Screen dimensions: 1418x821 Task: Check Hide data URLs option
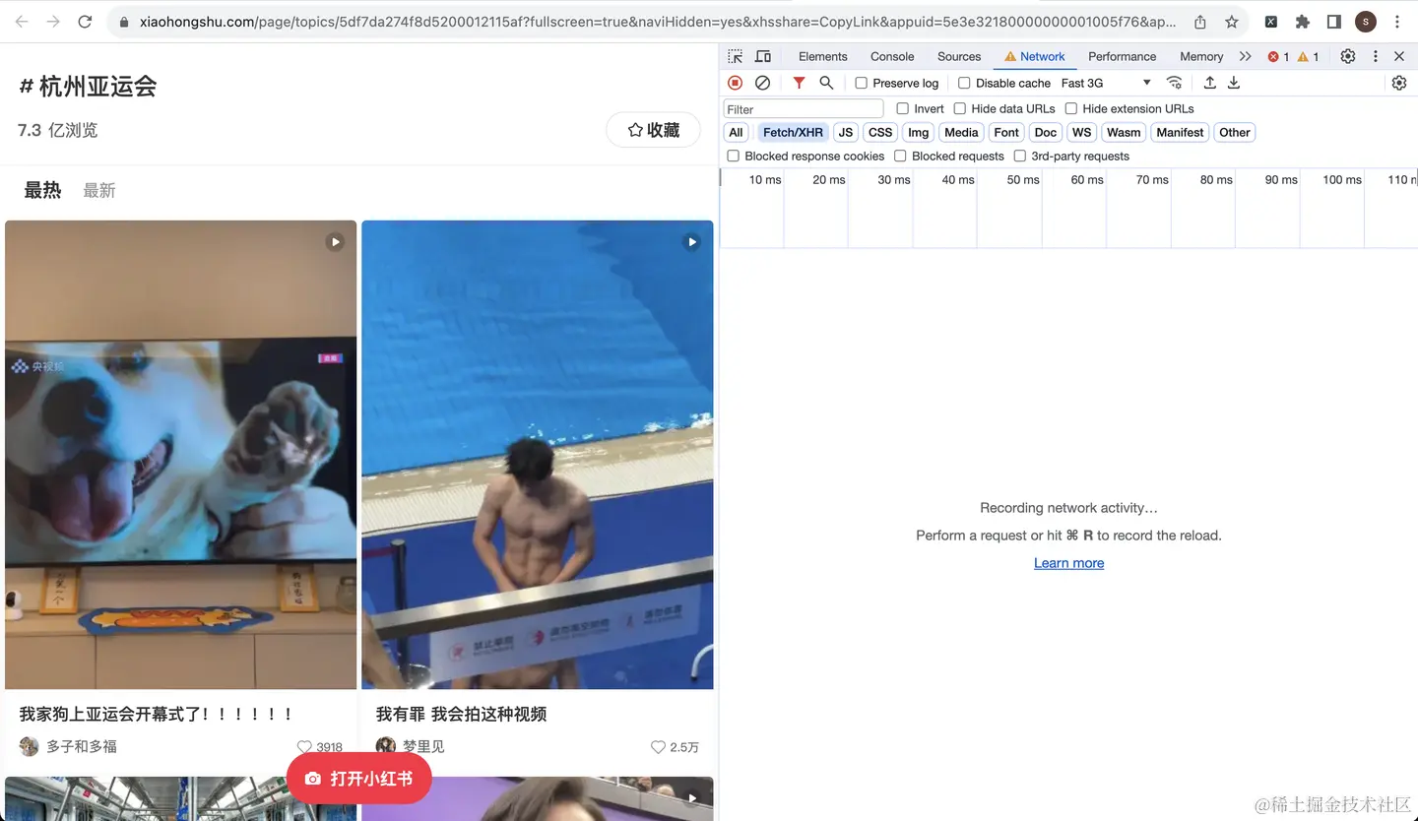(959, 108)
